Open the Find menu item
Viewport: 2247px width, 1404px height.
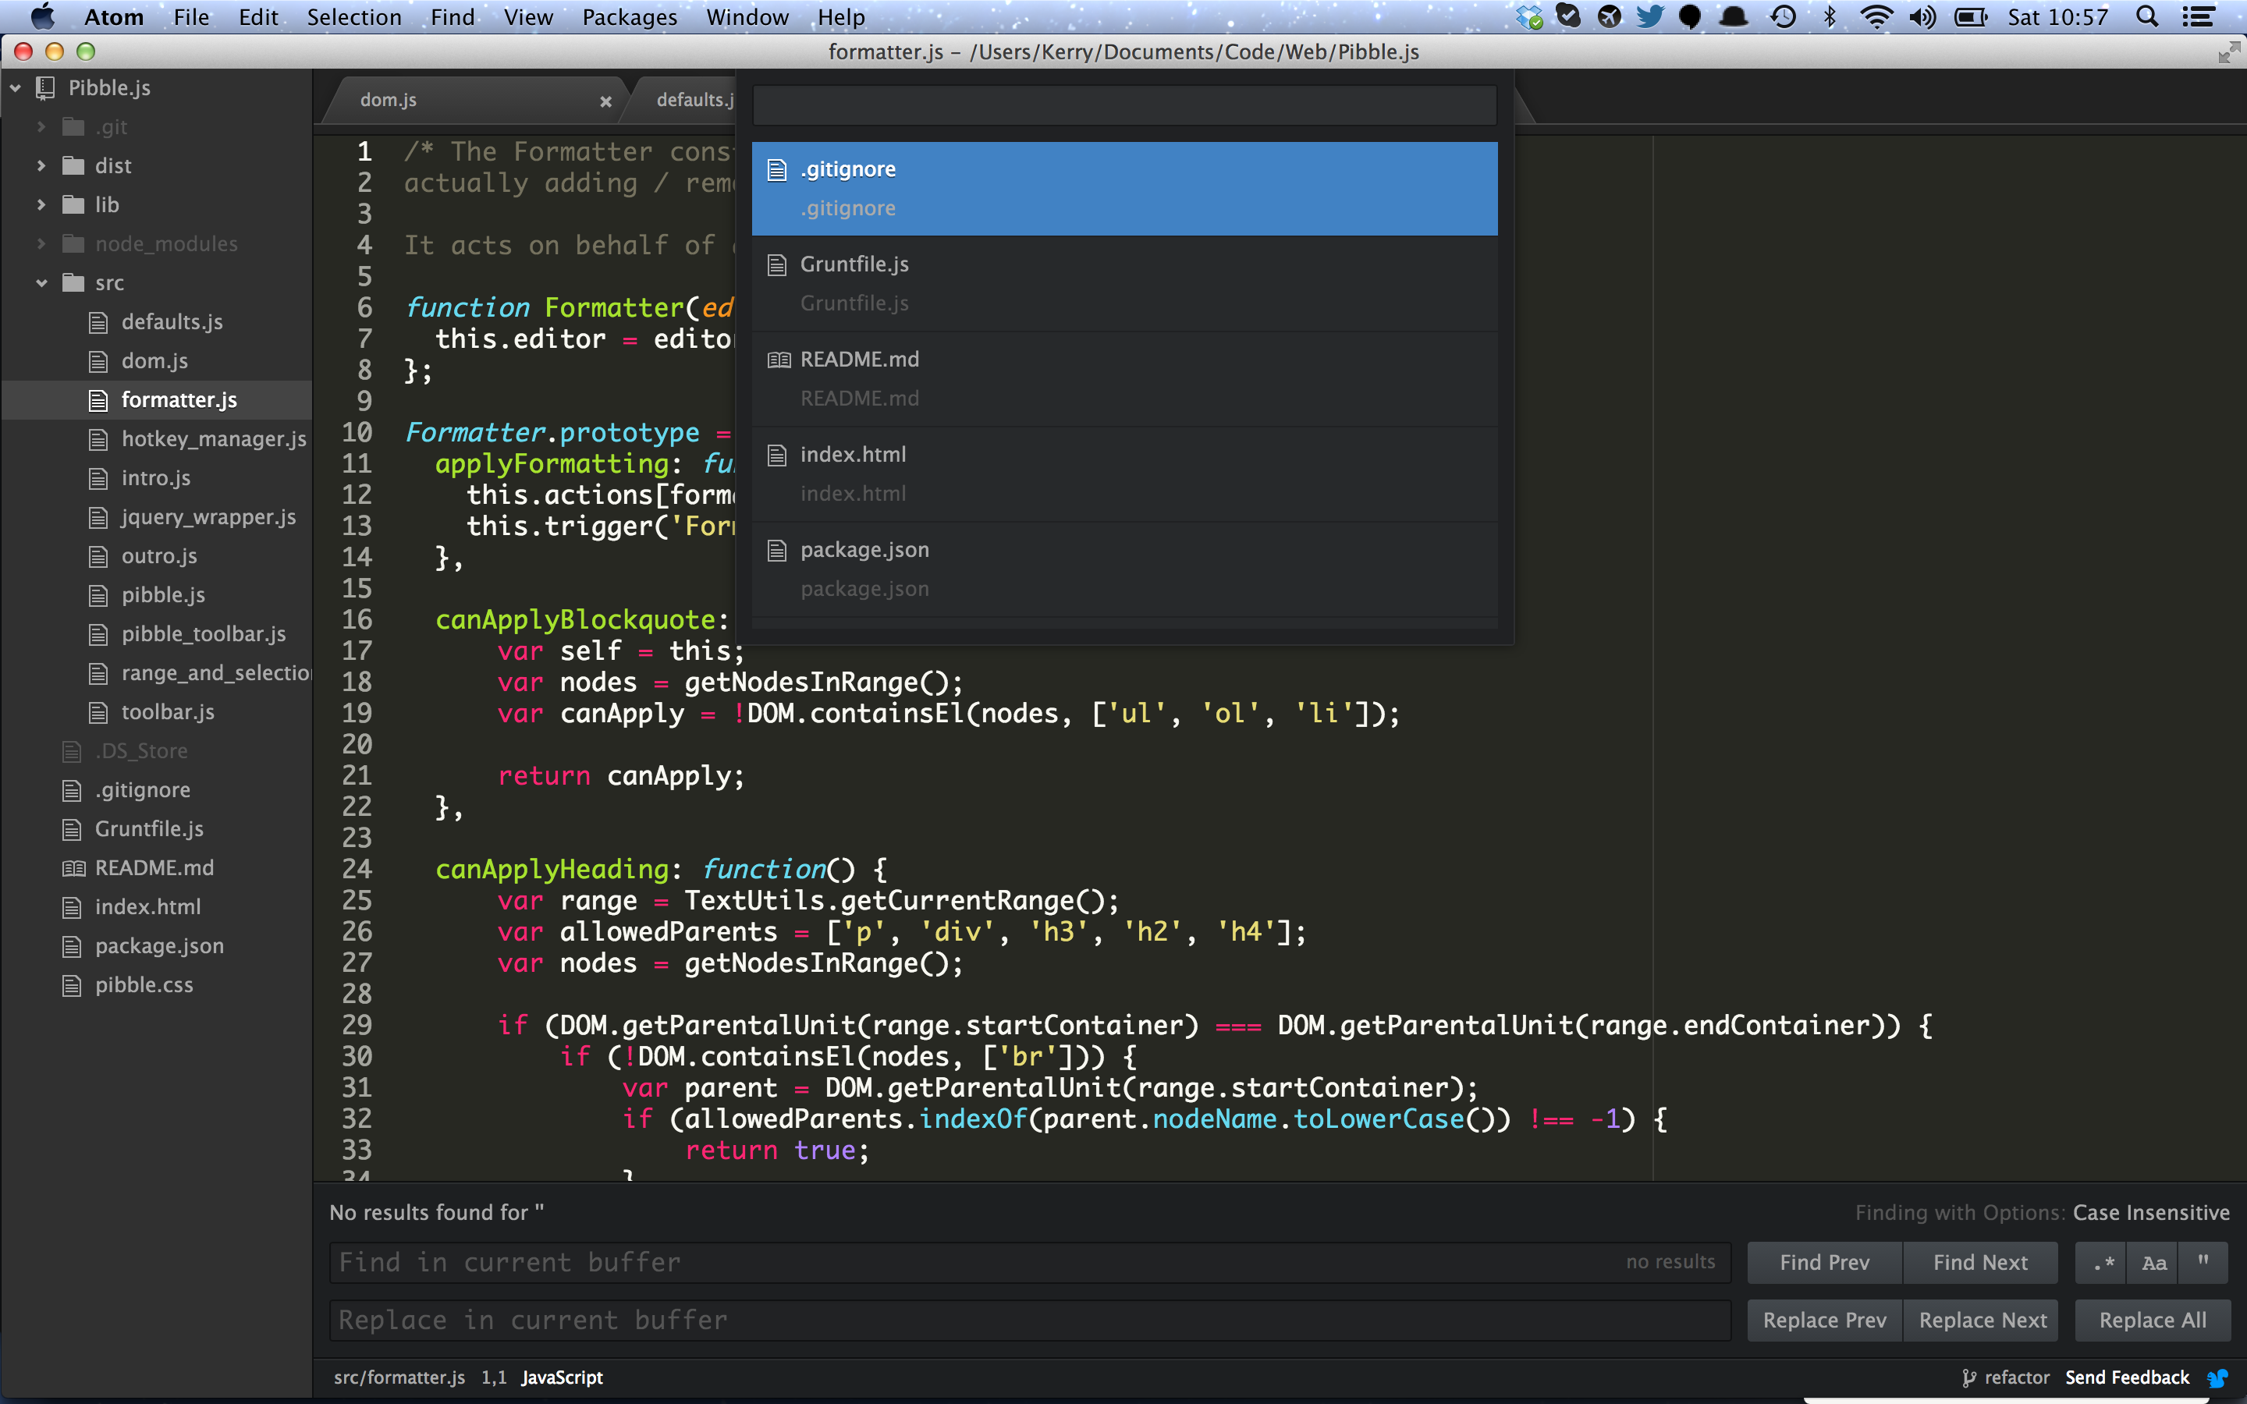click(x=449, y=18)
